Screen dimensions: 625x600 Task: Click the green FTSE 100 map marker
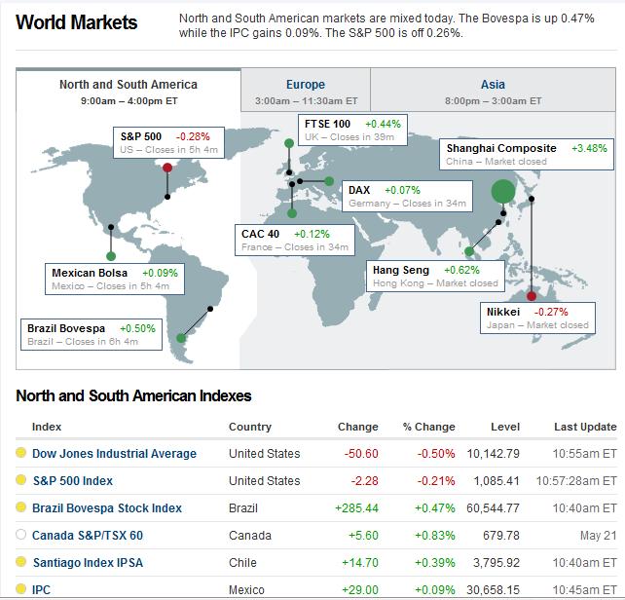(289, 143)
